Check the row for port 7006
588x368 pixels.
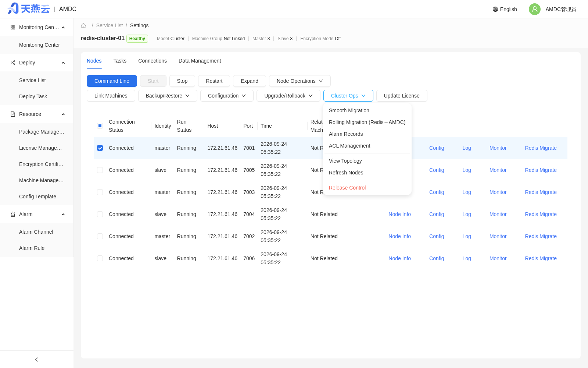point(100,258)
